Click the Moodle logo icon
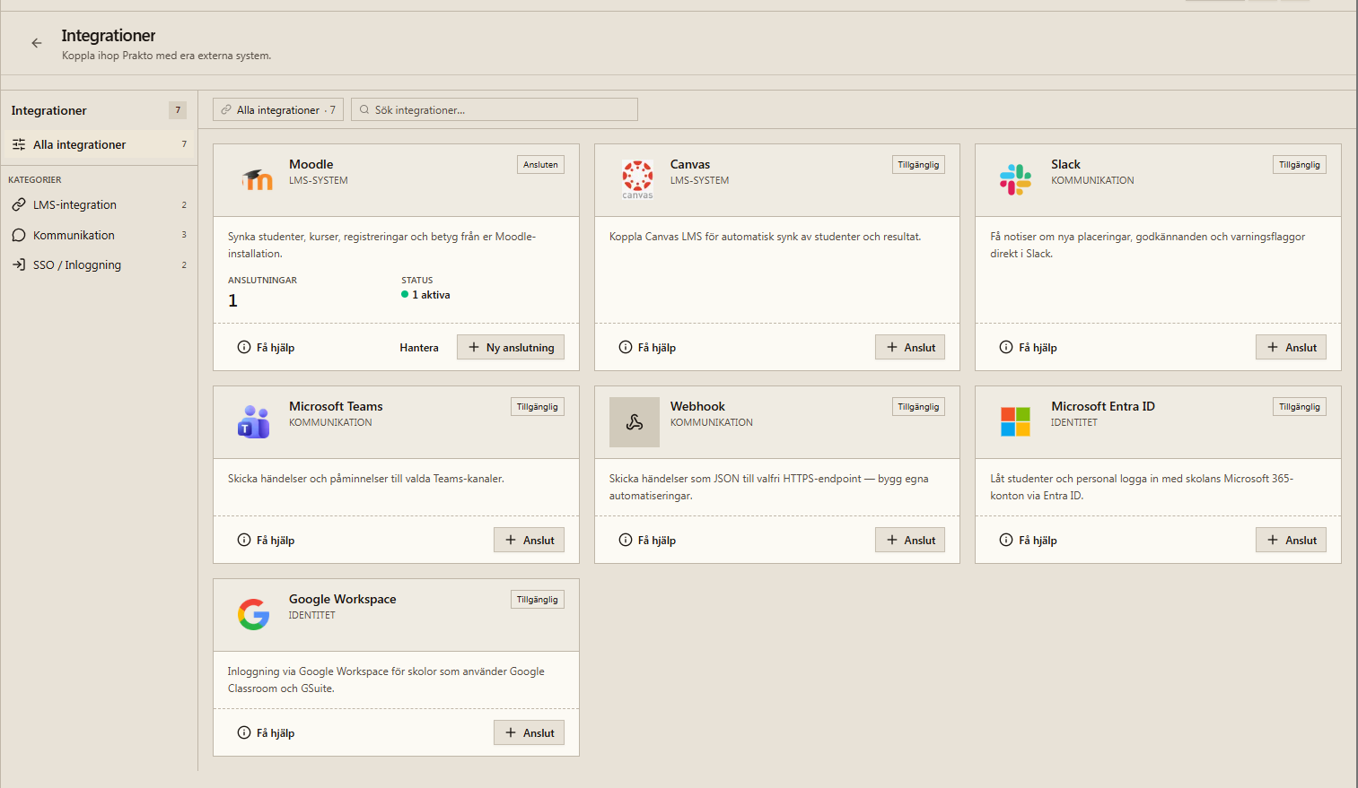Viewport: 1358px width, 788px height. pyautogui.click(x=257, y=179)
